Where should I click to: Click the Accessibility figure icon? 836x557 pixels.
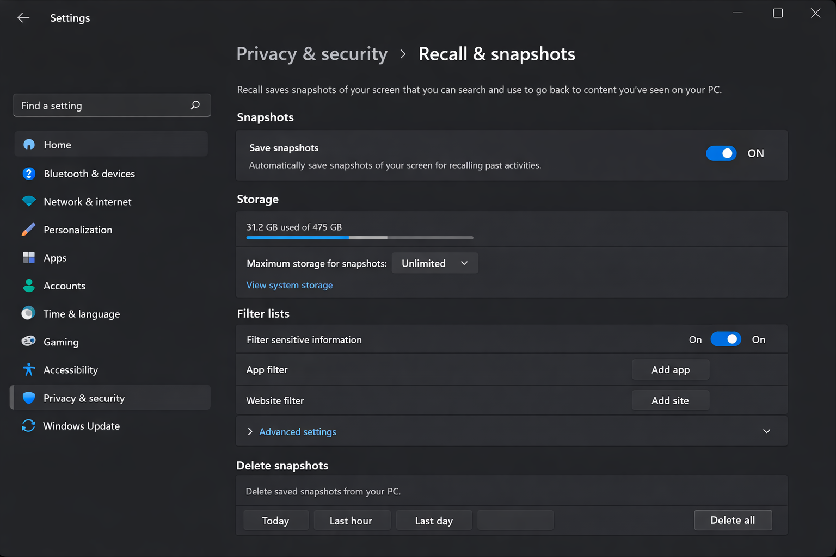pos(29,370)
